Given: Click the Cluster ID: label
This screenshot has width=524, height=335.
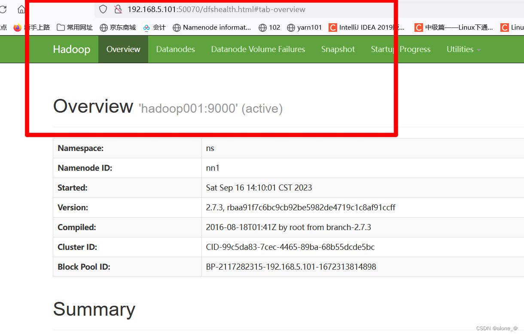Looking at the screenshot, I should point(77,247).
